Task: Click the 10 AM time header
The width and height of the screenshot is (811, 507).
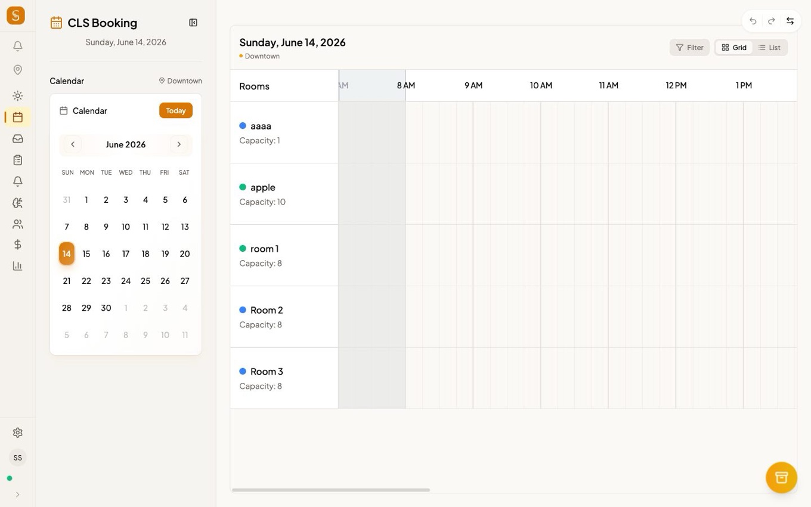Action: [x=541, y=85]
